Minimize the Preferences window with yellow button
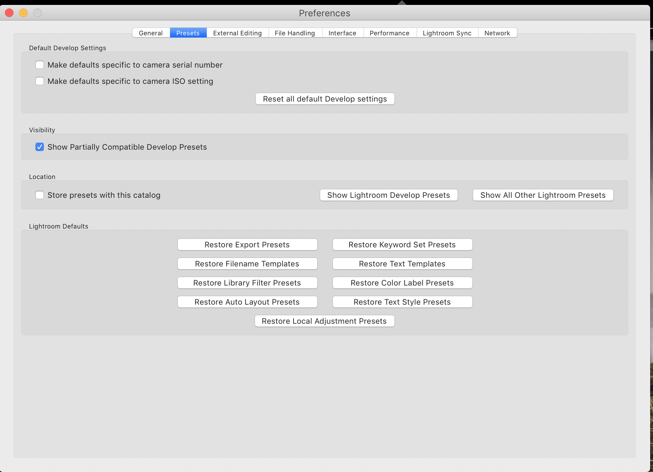Screen dimensions: 653x472 (x=23, y=13)
